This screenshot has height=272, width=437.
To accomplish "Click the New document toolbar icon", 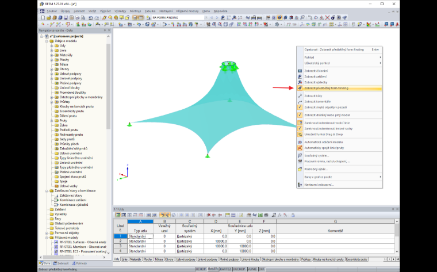I will coord(43,18).
